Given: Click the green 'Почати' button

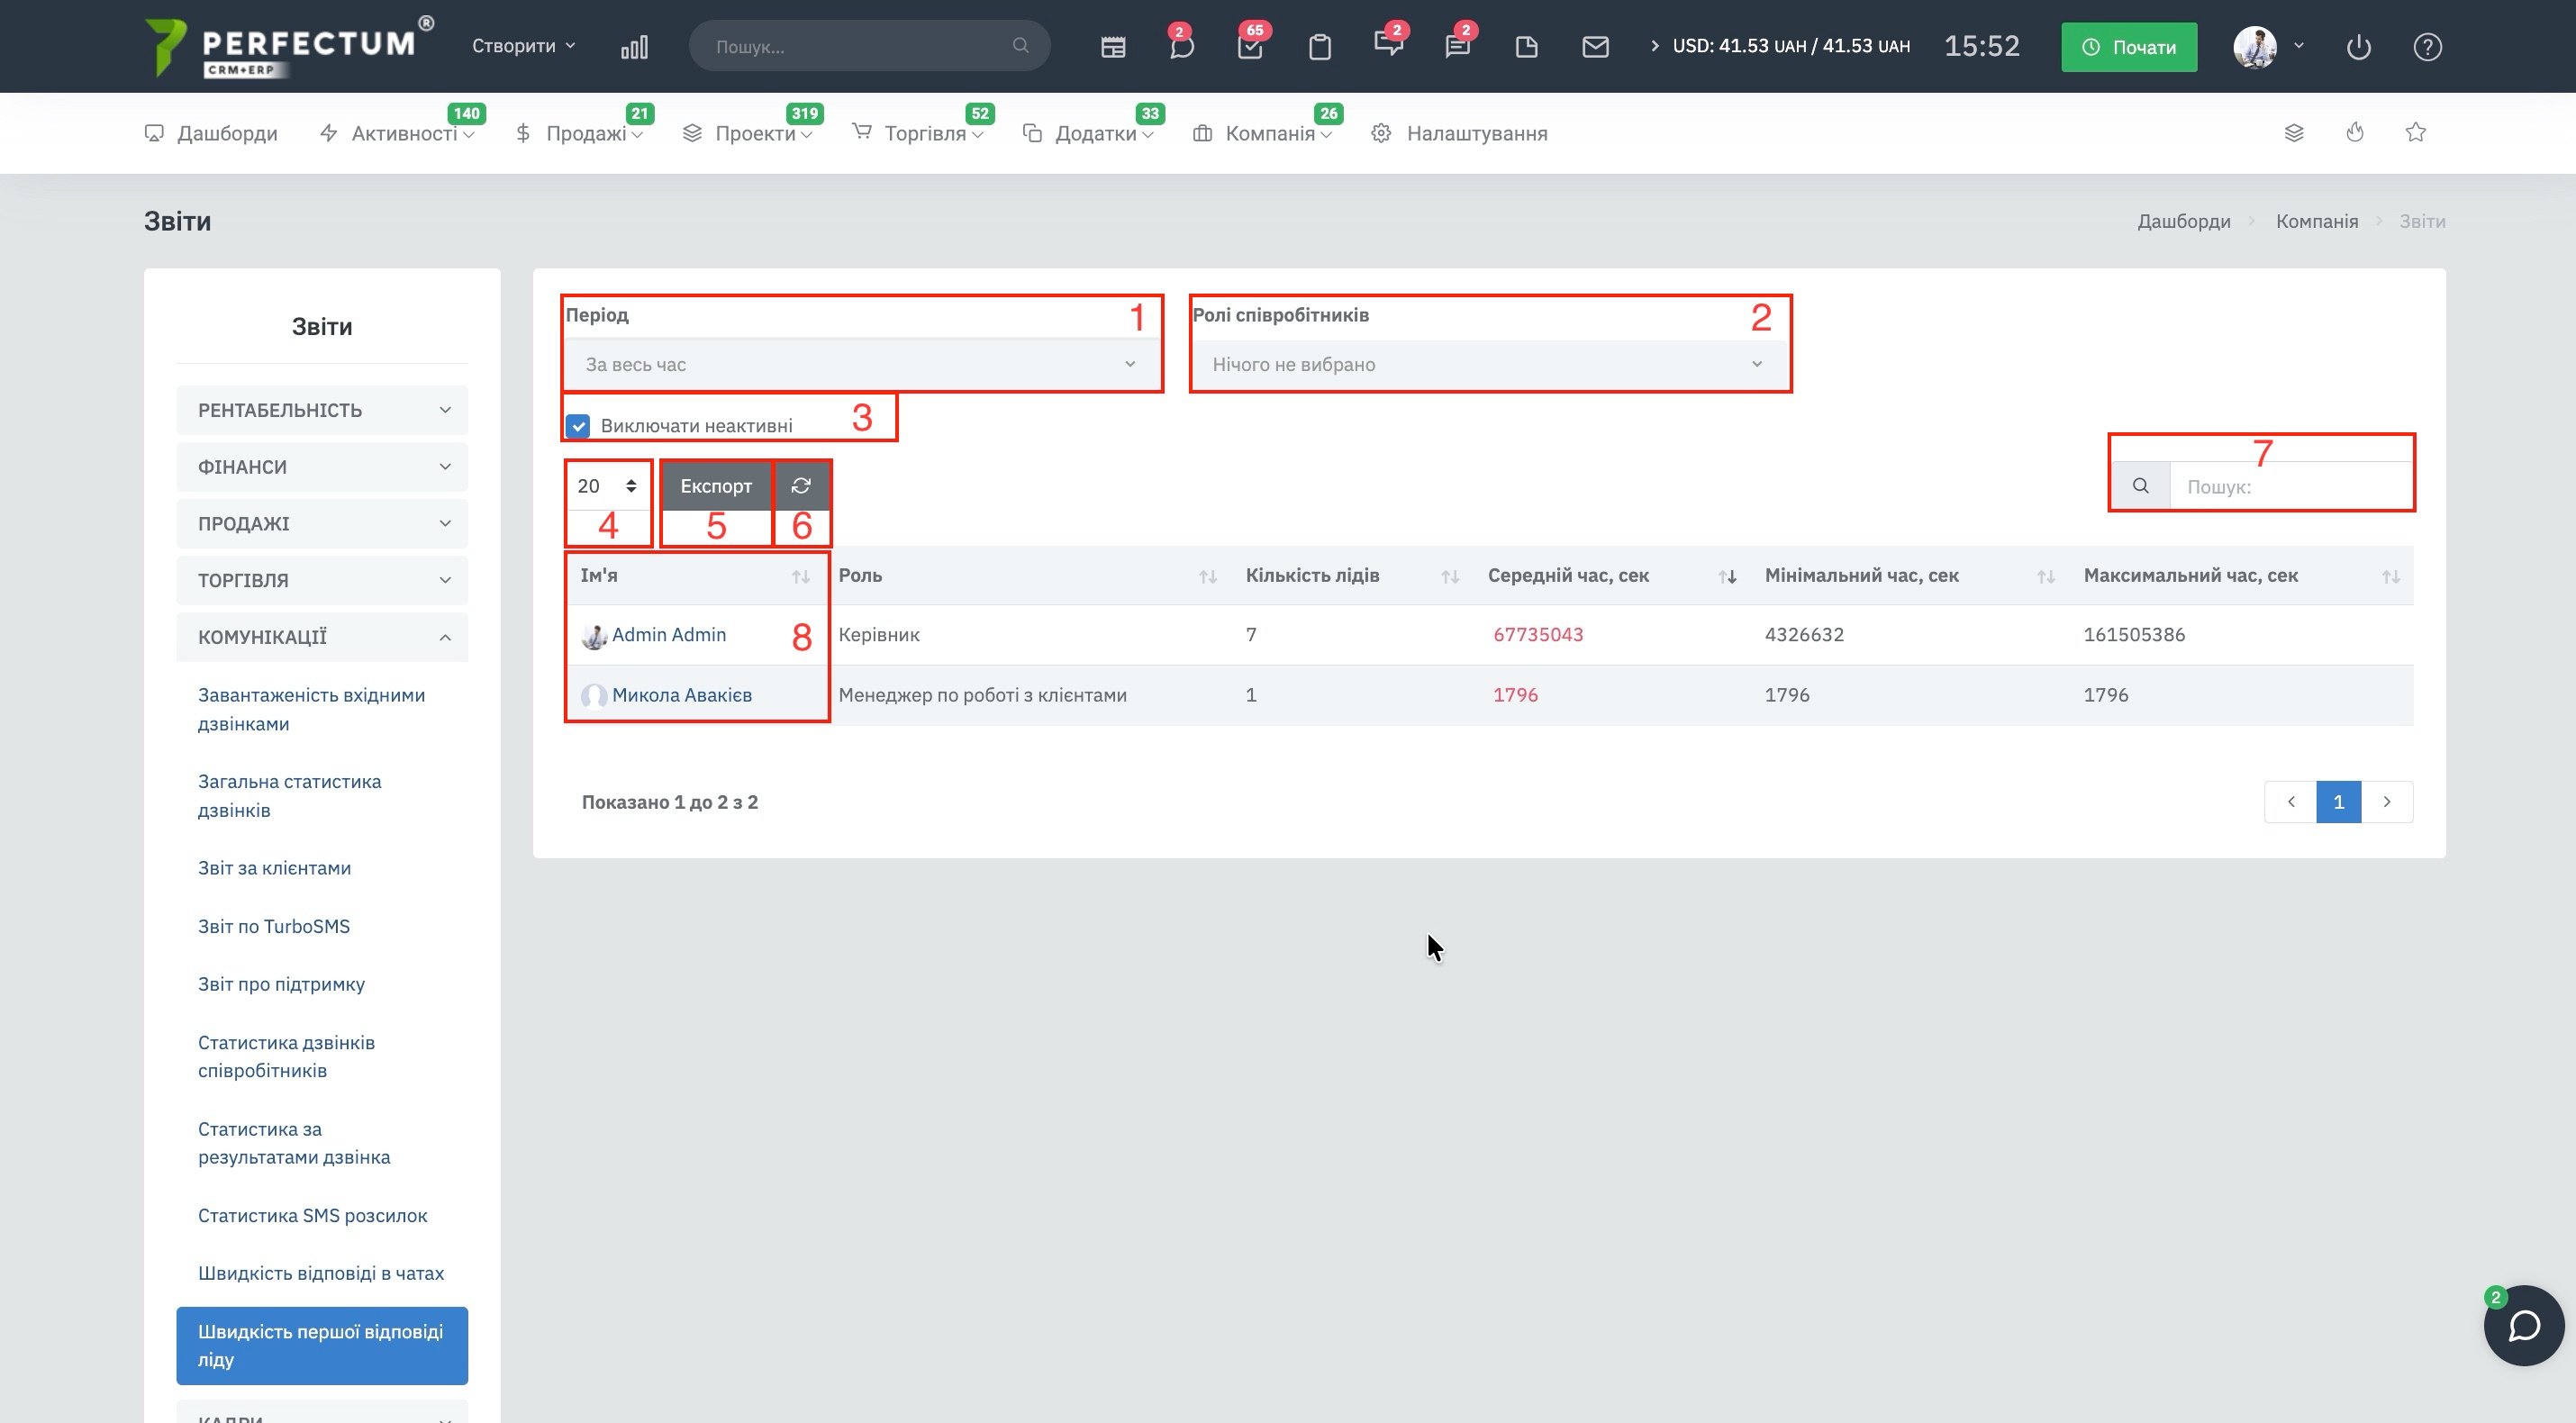Looking at the screenshot, I should point(2128,47).
